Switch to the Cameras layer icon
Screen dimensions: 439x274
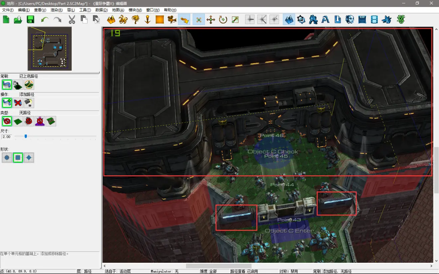click(172, 20)
